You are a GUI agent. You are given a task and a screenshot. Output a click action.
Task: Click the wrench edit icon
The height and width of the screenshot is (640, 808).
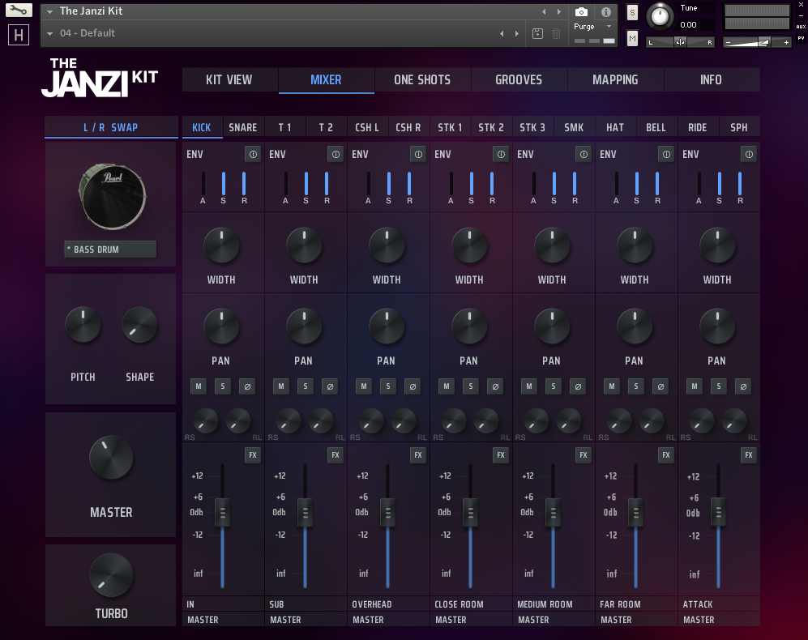[x=19, y=11]
